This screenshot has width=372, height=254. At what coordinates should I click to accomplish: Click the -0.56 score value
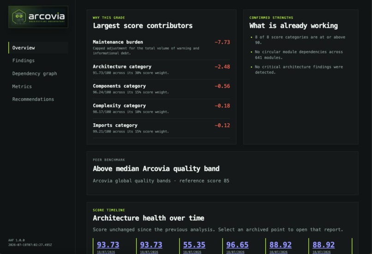(222, 86)
